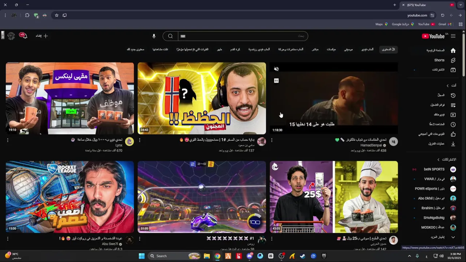Image resolution: width=466 pixels, height=262 pixels.
Task: Select the 'موسيقى' filter chip
Action: [x=348, y=49]
